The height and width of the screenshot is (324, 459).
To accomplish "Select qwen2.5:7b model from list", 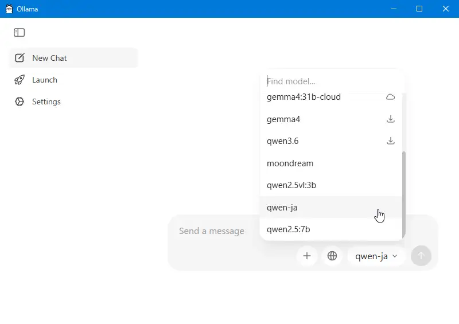I will click(x=331, y=229).
